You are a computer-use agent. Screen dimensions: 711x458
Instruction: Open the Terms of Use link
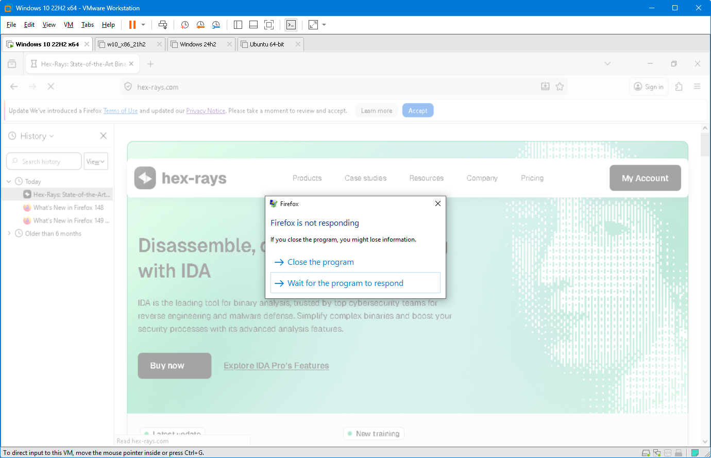tap(121, 111)
